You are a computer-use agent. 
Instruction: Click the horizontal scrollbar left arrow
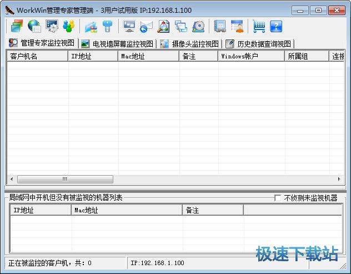pyautogui.click(x=12, y=179)
